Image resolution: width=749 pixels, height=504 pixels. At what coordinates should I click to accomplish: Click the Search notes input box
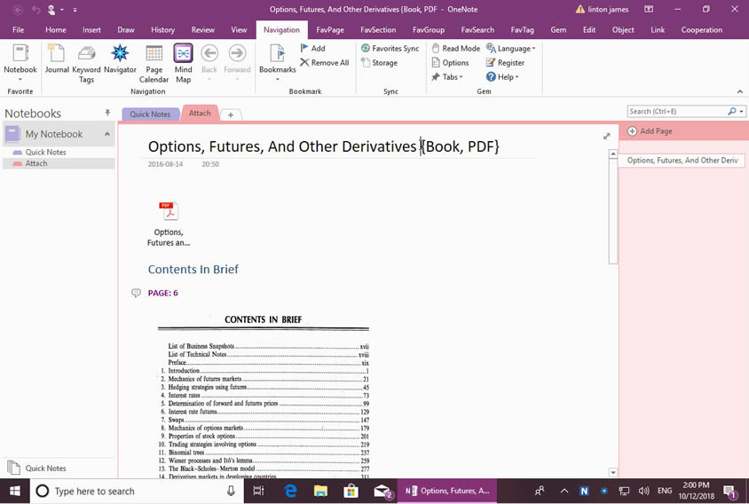pos(677,111)
